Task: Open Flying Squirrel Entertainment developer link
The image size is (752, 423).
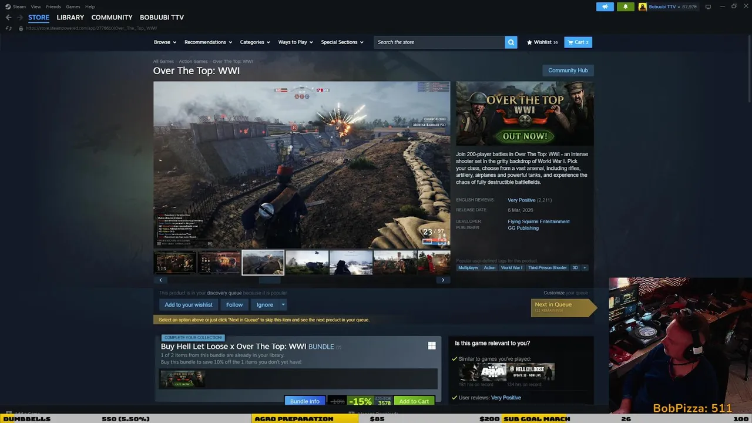Action: (539, 221)
